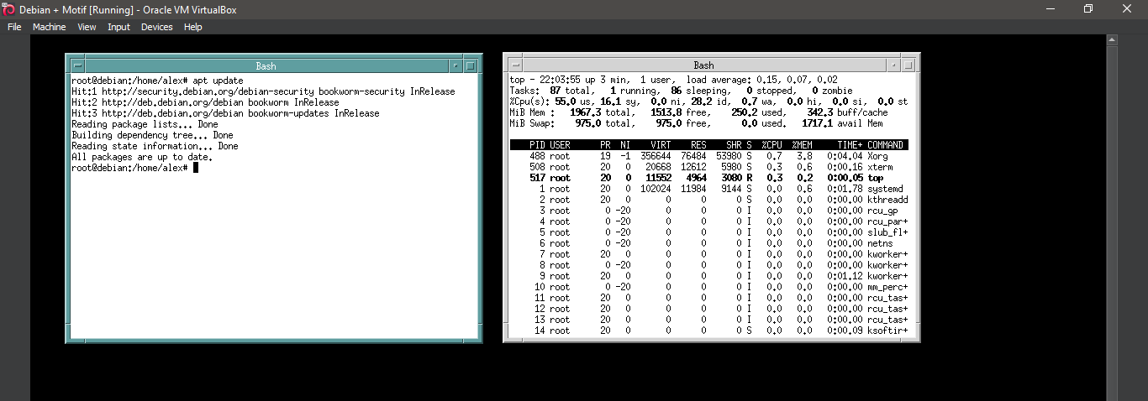
Task: Open the Devices menu
Action: tap(156, 27)
